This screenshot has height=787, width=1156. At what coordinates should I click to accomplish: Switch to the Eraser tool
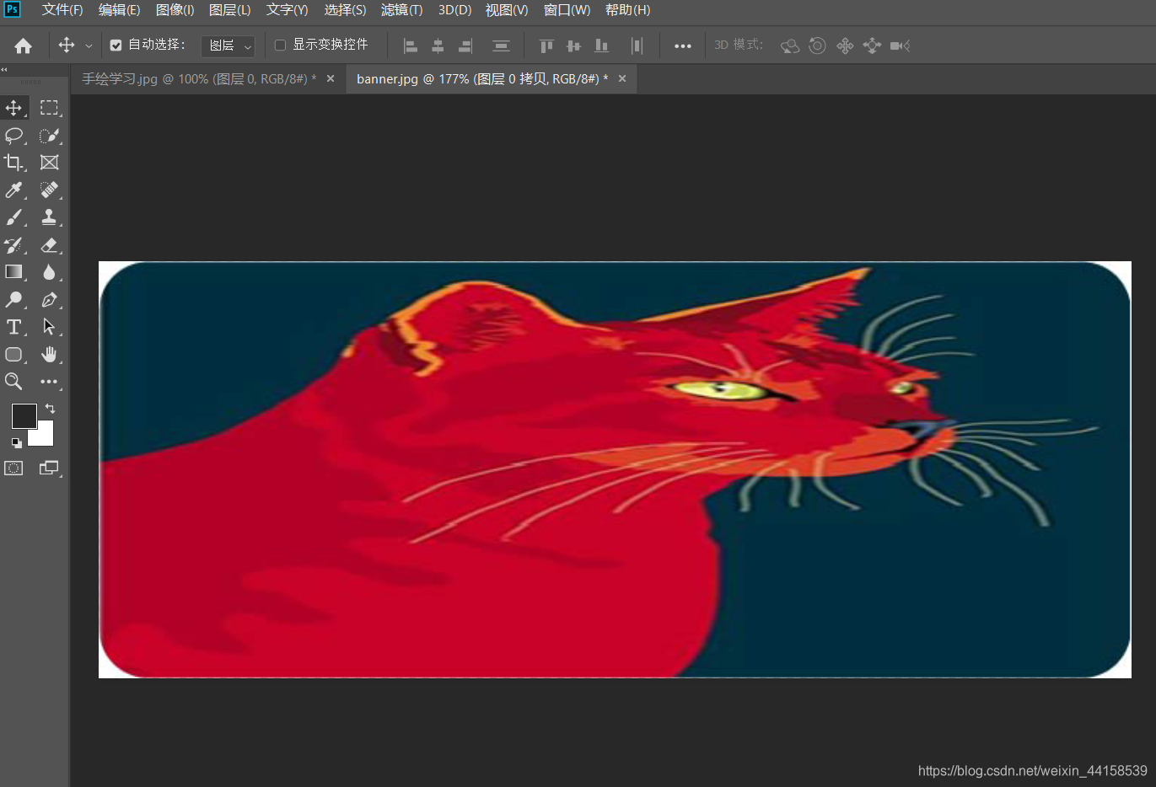49,244
